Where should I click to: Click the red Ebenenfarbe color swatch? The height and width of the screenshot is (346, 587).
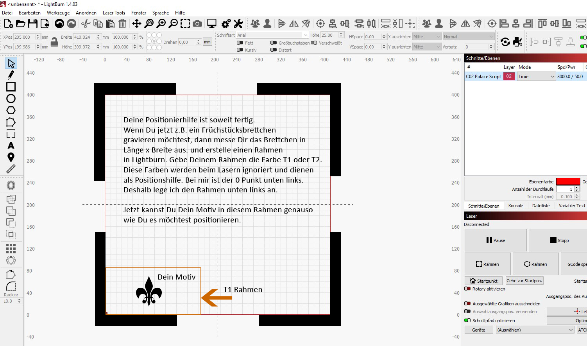[568, 181]
